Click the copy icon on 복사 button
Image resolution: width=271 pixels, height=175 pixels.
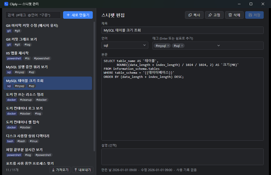click(190, 15)
